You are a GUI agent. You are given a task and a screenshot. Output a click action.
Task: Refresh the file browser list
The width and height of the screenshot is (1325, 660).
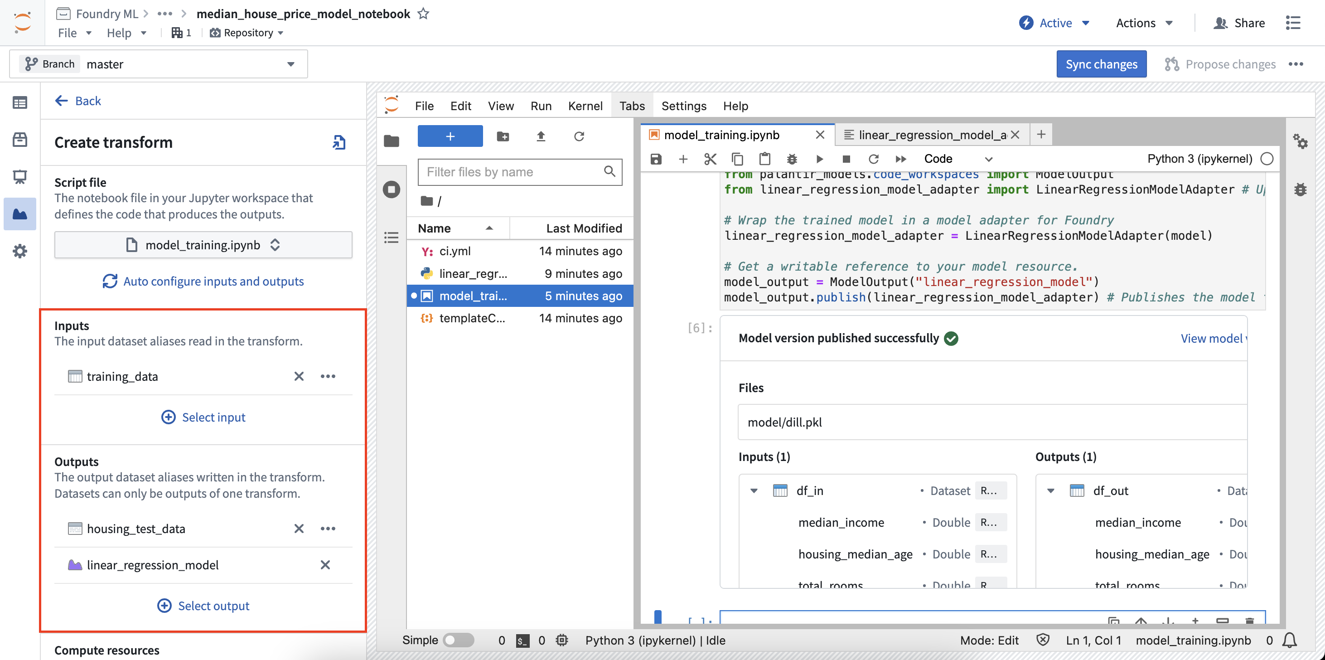(579, 136)
